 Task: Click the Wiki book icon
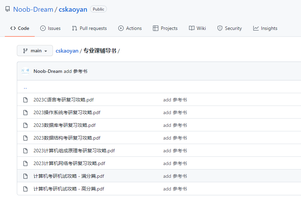[x=192, y=28]
